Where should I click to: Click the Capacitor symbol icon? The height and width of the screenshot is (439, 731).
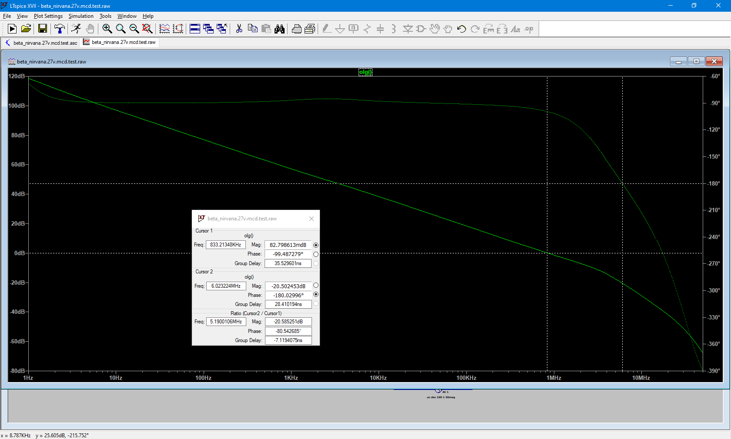(x=380, y=29)
